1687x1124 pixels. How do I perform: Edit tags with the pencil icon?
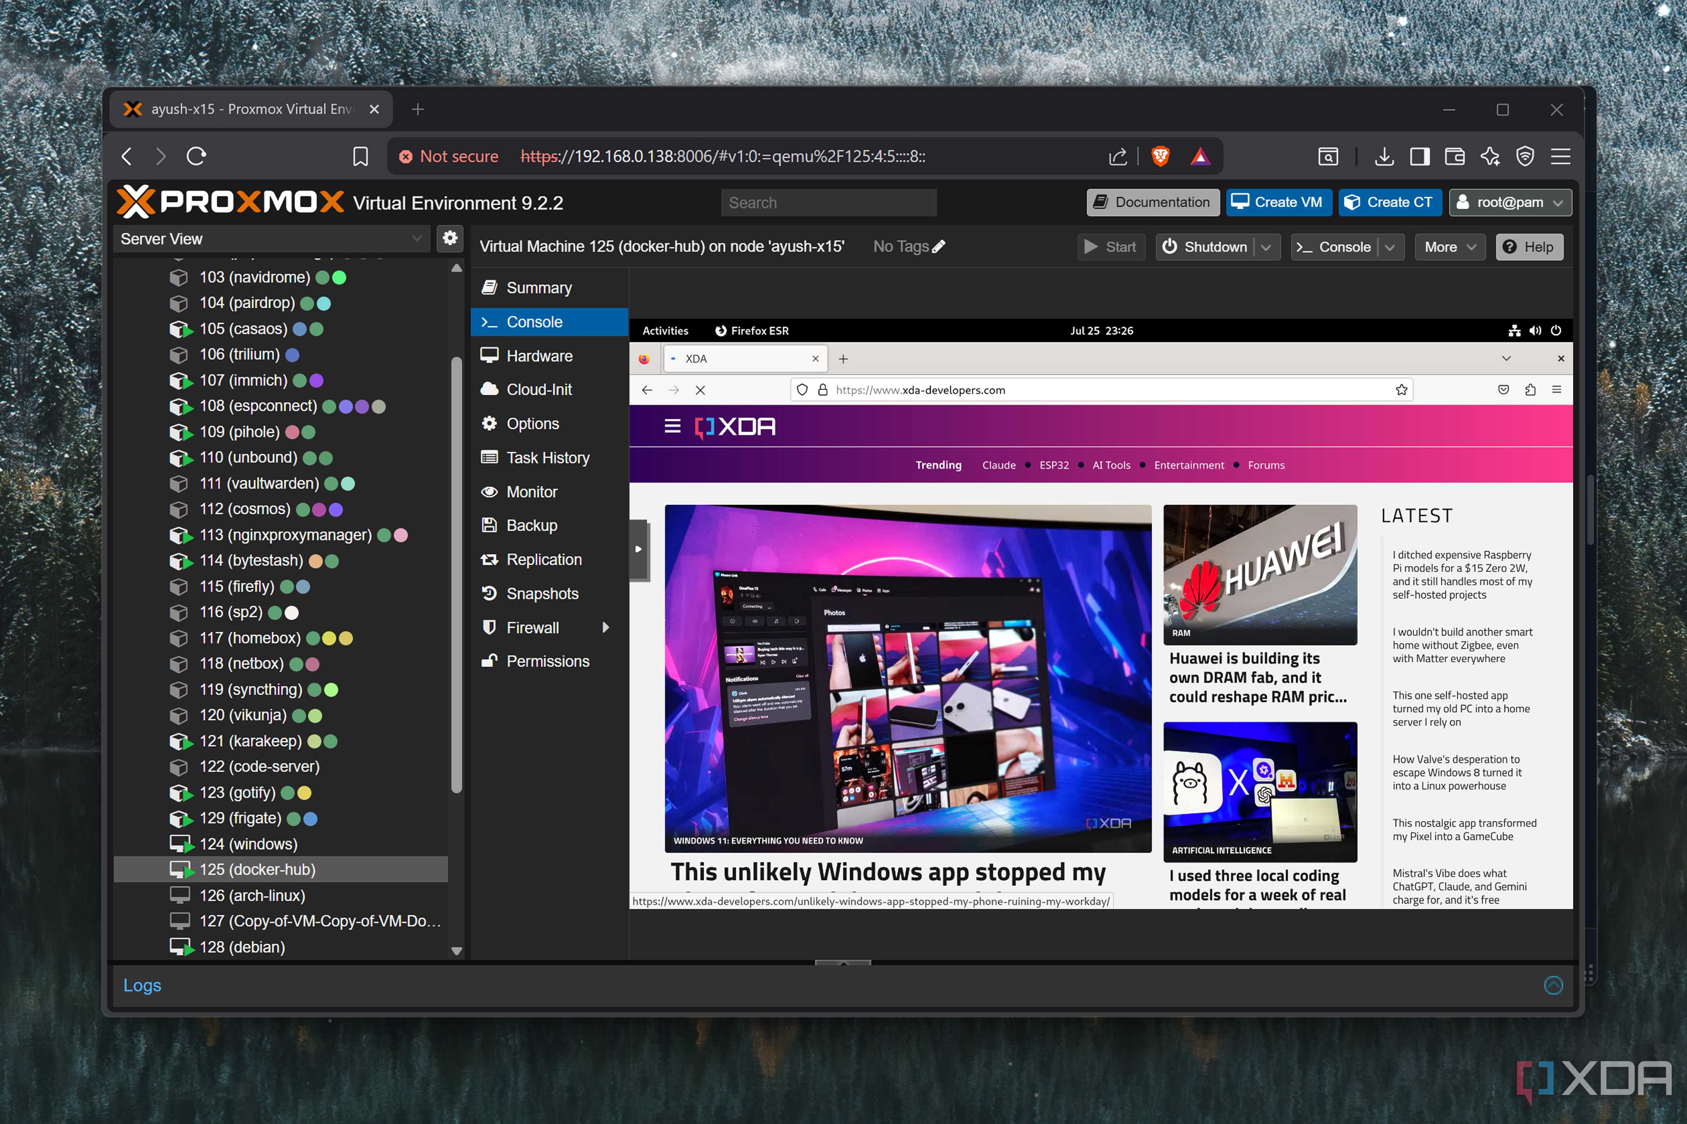(x=938, y=247)
